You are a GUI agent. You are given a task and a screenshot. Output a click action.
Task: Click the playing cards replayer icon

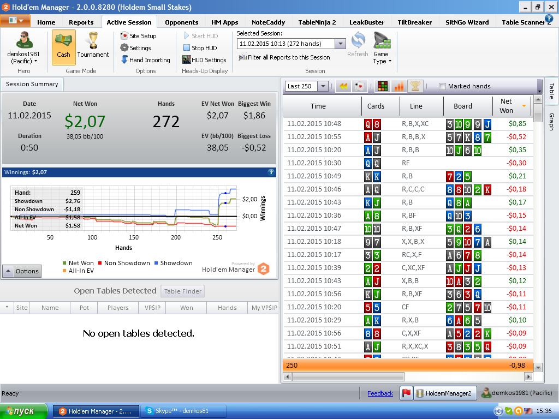[360, 86]
